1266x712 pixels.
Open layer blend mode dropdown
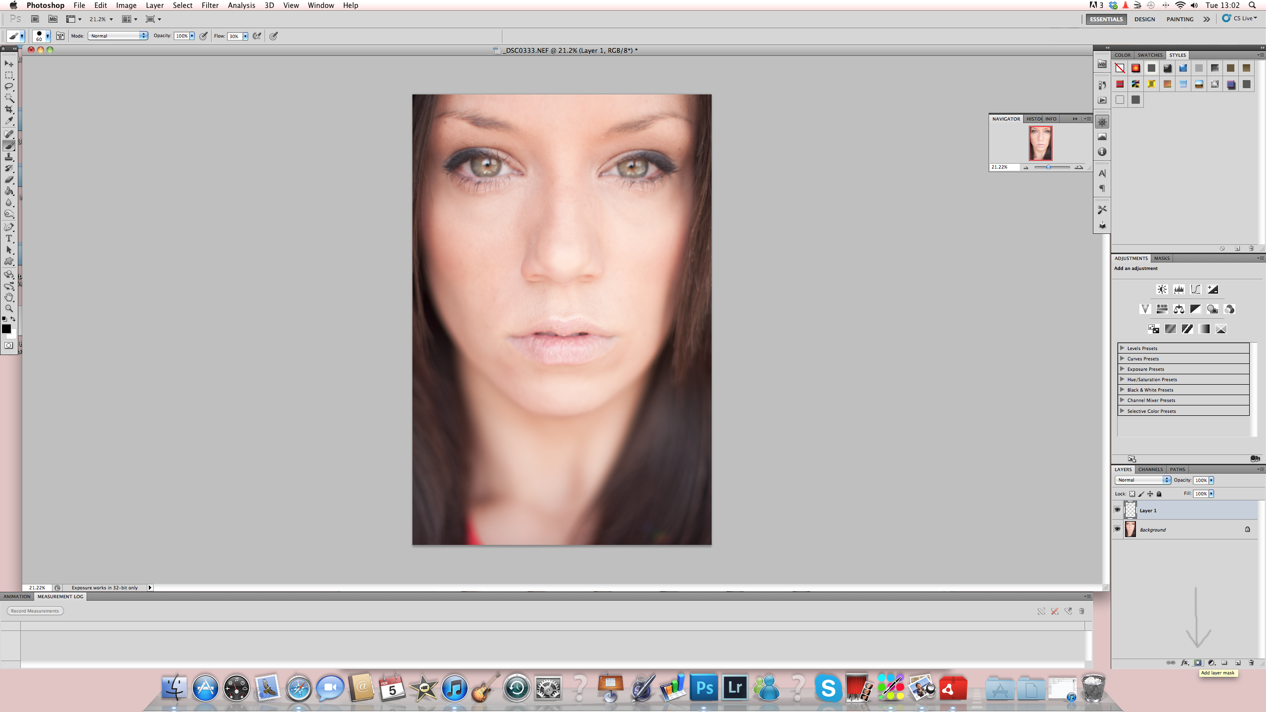tap(1142, 480)
